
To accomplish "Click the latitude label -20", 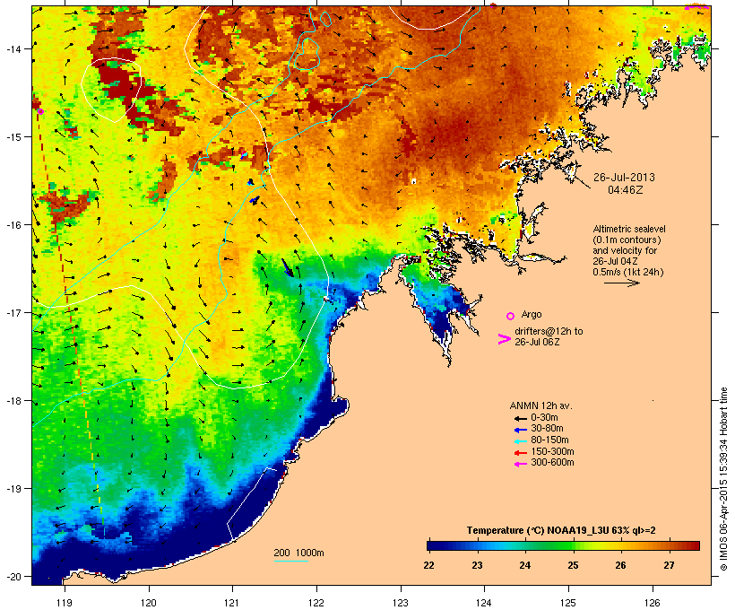I will (x=13, y=576).
